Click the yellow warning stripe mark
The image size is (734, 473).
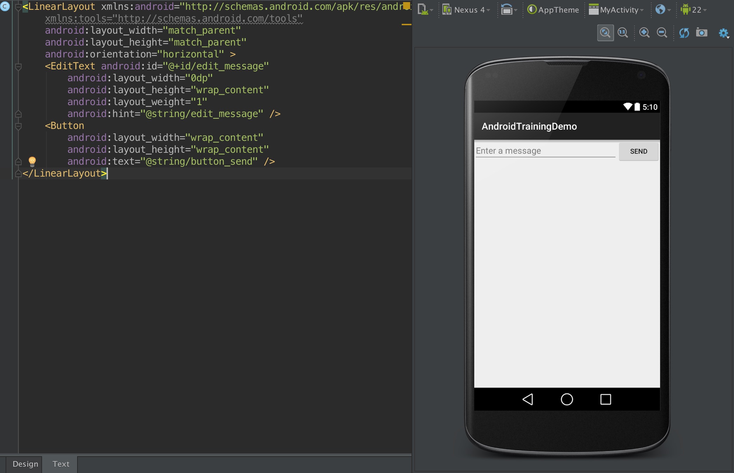pos(406,25)
